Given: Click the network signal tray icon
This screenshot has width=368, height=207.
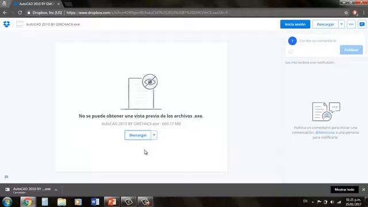Looking at the screenshot, I should point(339,202).
